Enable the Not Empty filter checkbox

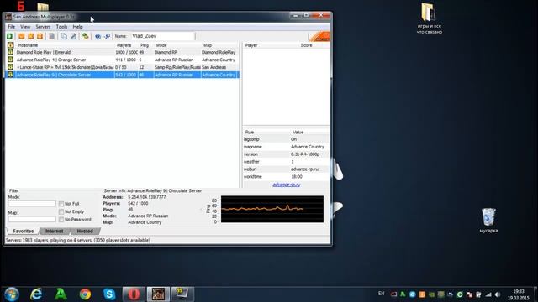tap(61, 211)
